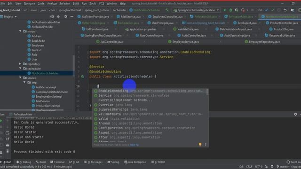The height and width of the screenshot is (169, 301).
Task: Click the secheduler breadcrumb in navigation bar
Action: pyautogui.click(x=119, y=10)
